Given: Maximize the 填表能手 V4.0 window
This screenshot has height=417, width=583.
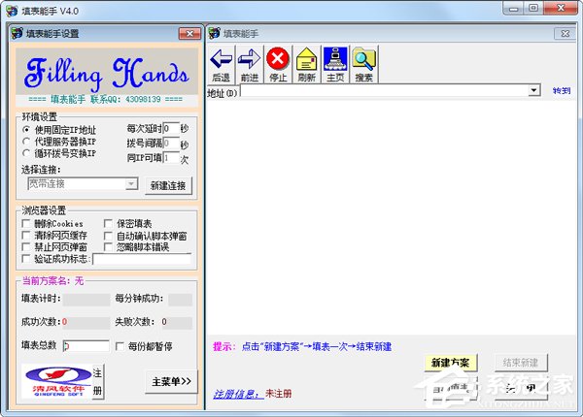Looking at the screenshot, I should [533, 9].
